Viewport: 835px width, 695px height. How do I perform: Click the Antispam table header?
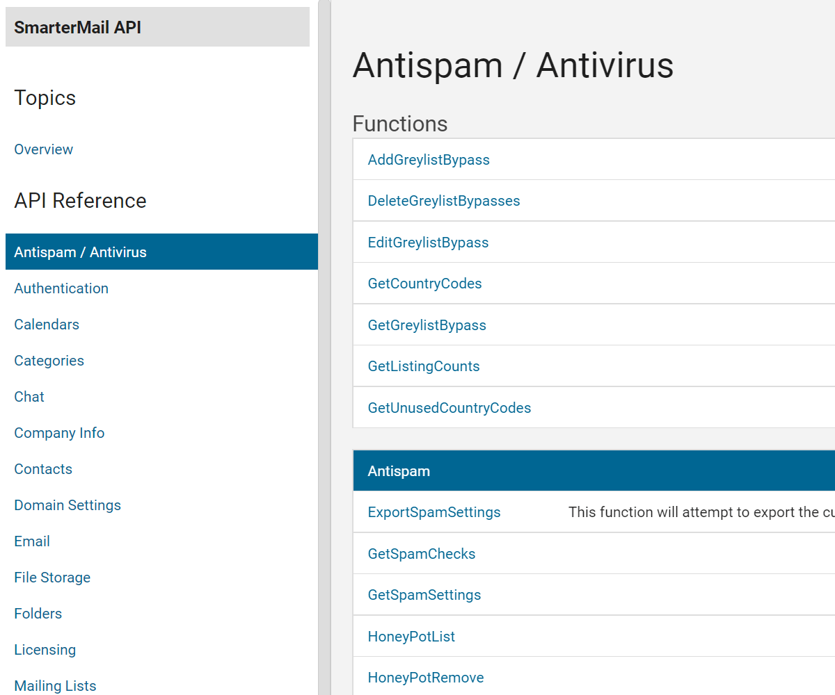(x=594, y=471)
